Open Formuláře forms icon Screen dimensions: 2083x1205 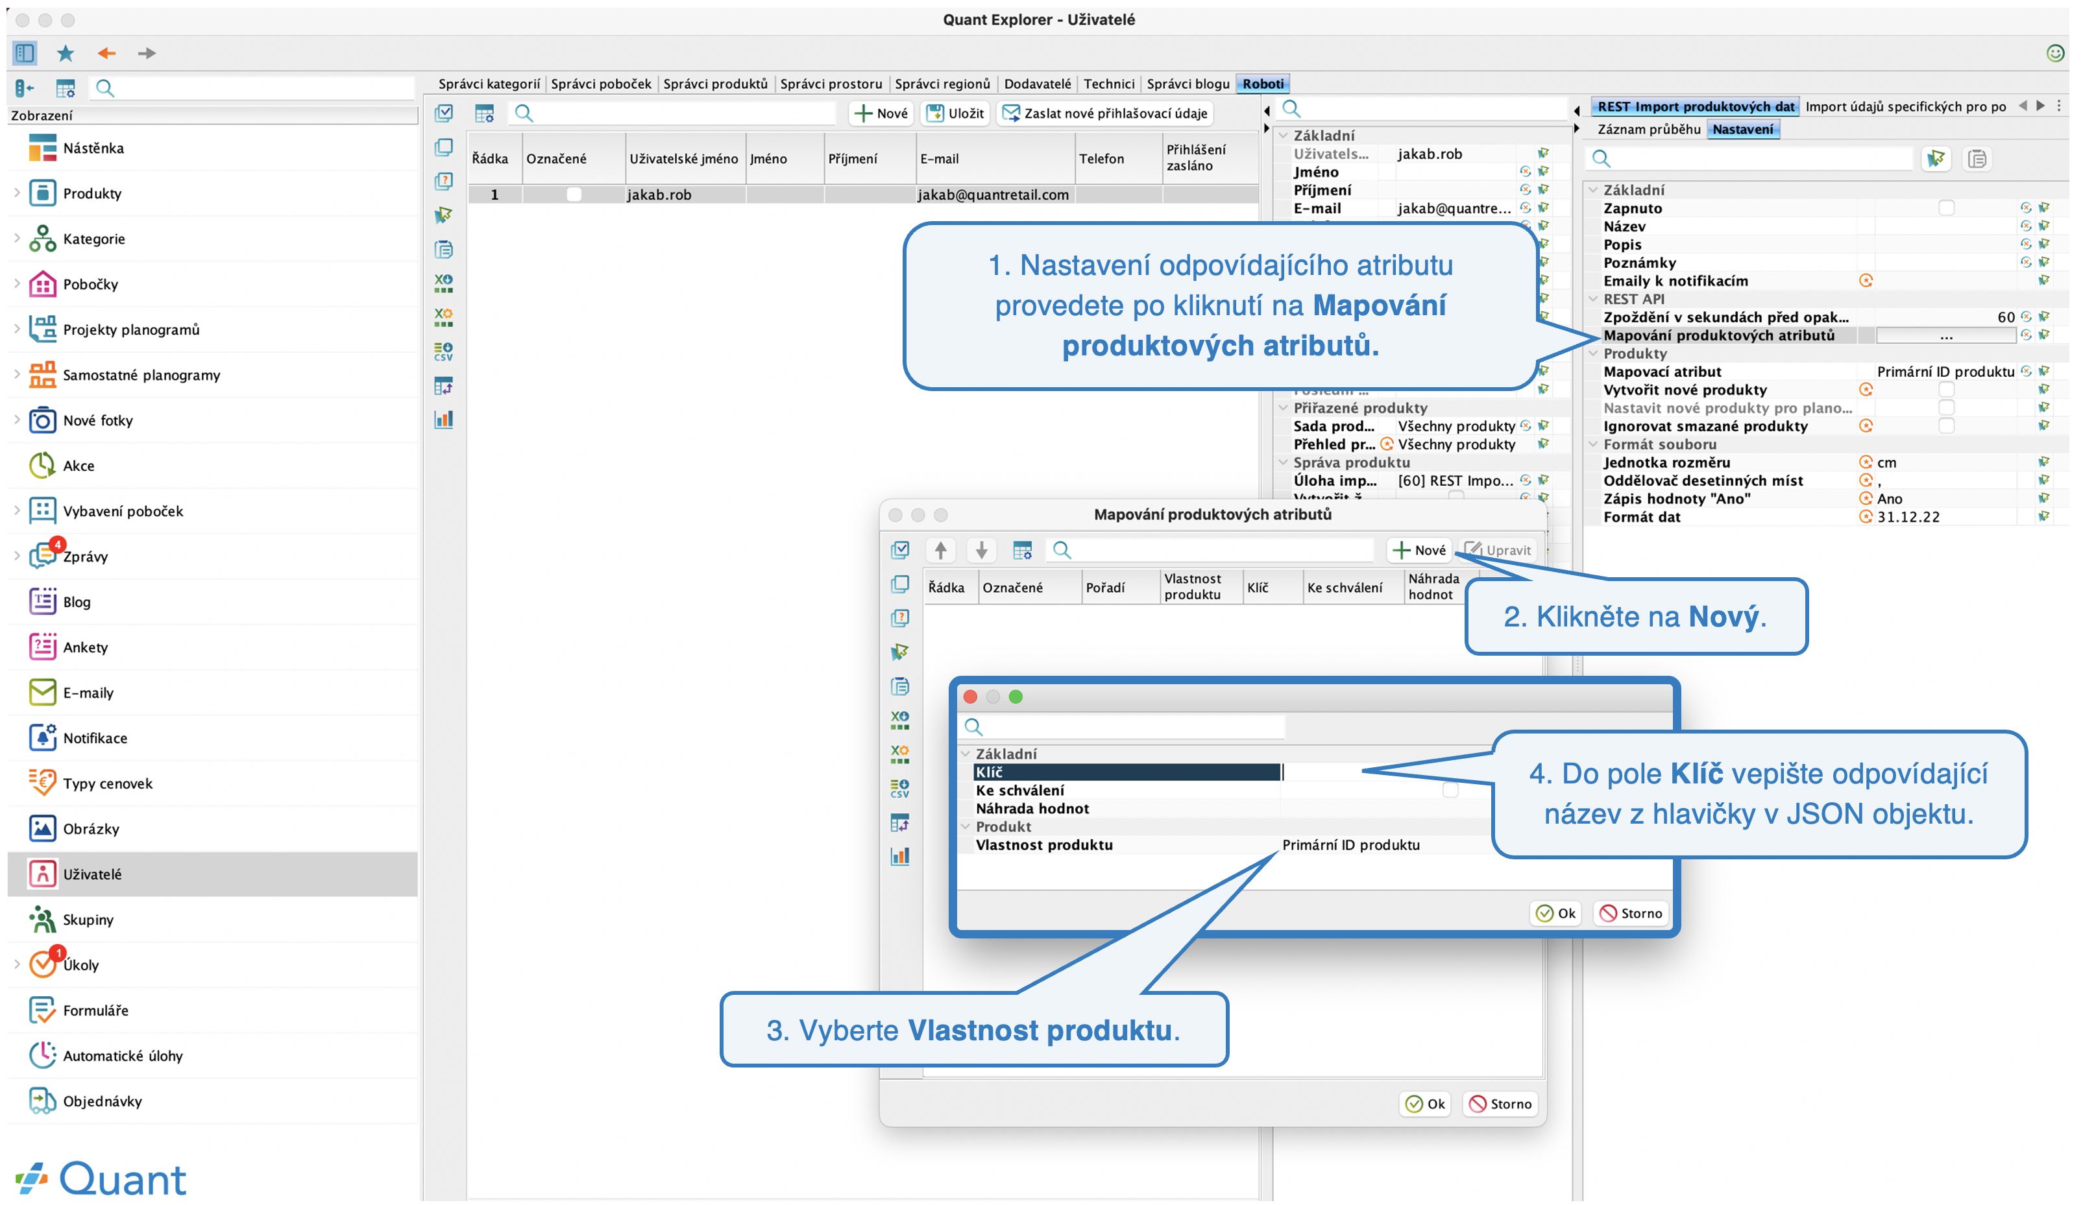click(42, 1011)
